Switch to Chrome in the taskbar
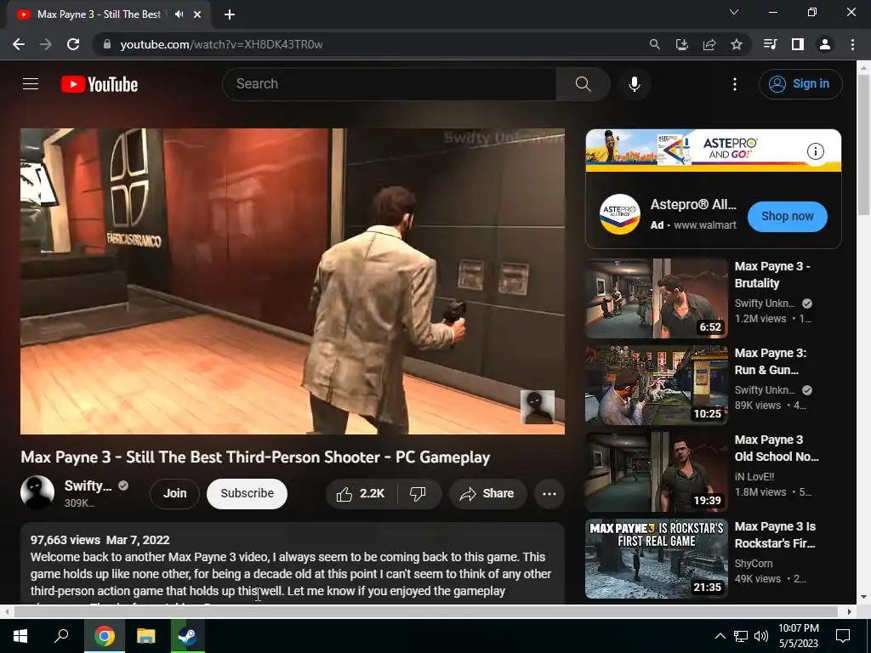Viewport: 871px width, 653px height. (104, 636)
